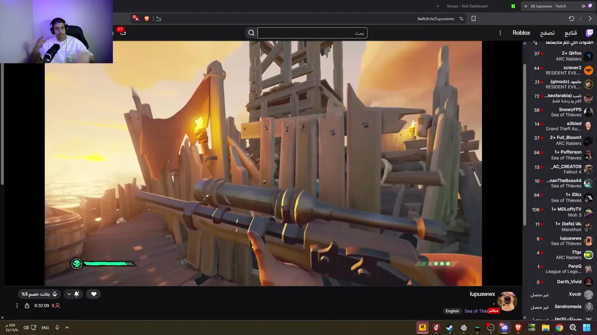Screen dimensions: 597x335
Task: Open the Twitch home logo
Action: 590,33
